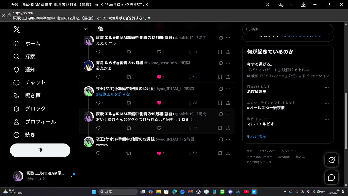
Task: Bookmark the 最高だよ post
Action: coord(220,77)
